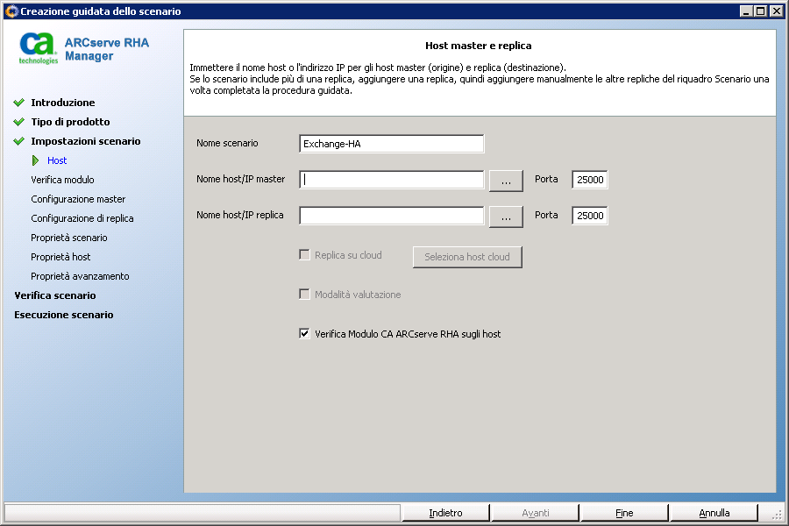Select the Tipo di prodotto step
789x526 pixels.
coord(70,122)
